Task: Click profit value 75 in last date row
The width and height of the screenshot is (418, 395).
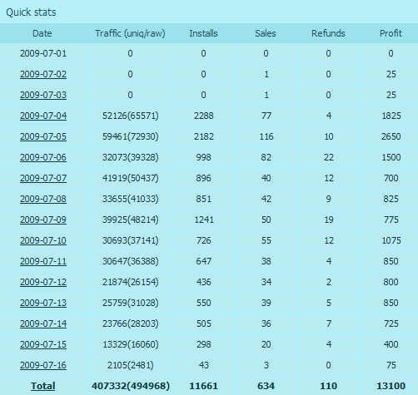Action: pos(391,365)
